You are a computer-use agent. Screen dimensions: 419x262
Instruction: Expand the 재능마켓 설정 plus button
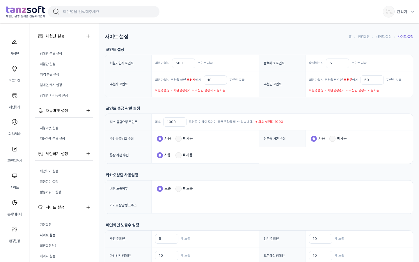pyautogui.click(x=88, y=111)
